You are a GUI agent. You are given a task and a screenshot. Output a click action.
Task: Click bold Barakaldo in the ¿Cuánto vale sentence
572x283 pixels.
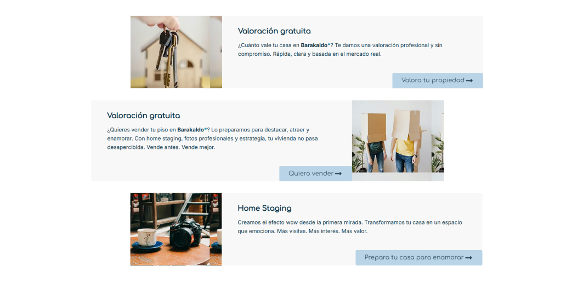(x=314, y=45)
